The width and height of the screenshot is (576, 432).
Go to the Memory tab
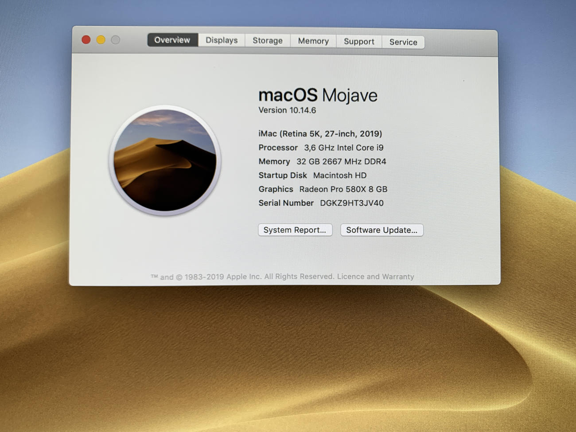(x=313, y=41)
